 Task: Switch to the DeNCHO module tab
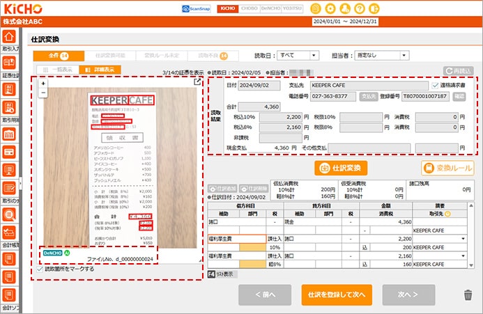[x=270, y=8]
